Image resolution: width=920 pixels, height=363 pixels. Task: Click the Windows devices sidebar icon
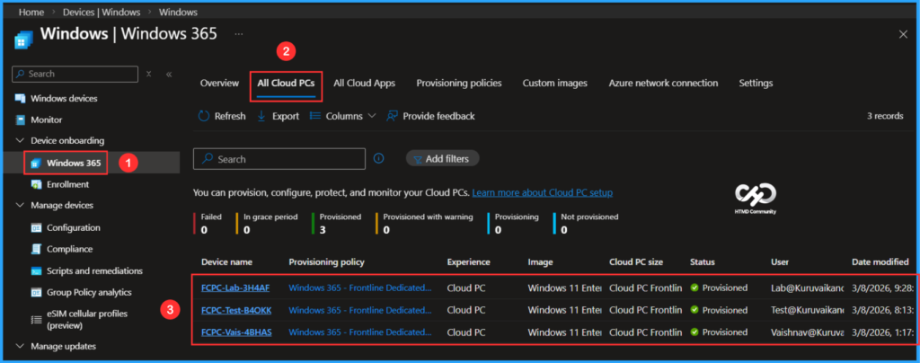(x=20, y=98)
